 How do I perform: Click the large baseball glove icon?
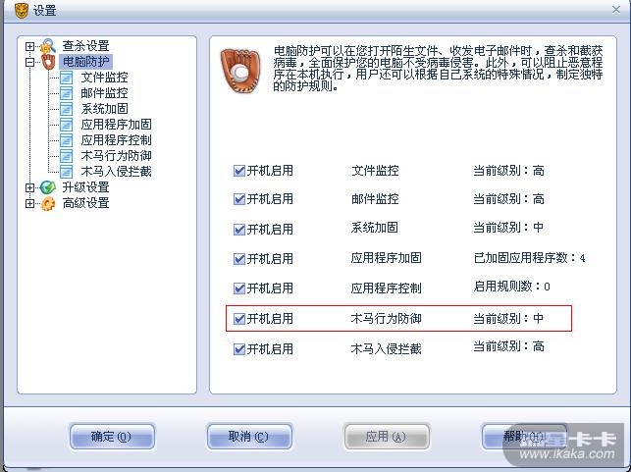(x=240, y=70)
